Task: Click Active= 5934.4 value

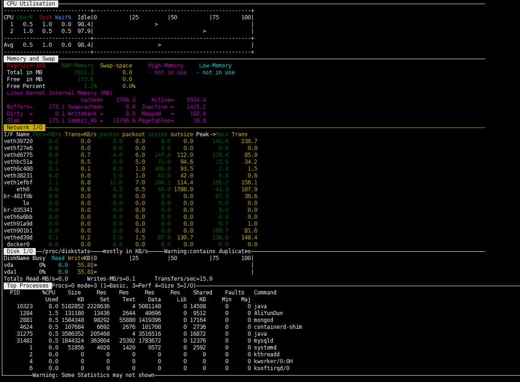Action: point(178,100)
